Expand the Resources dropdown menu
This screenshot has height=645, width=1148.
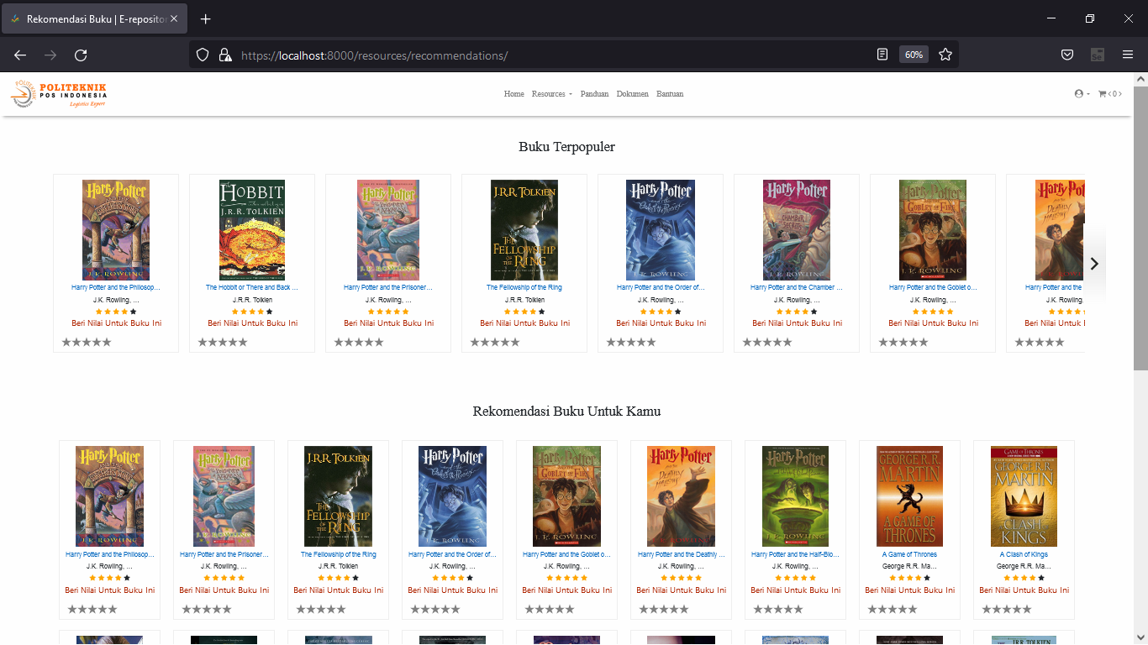[551, 94]
